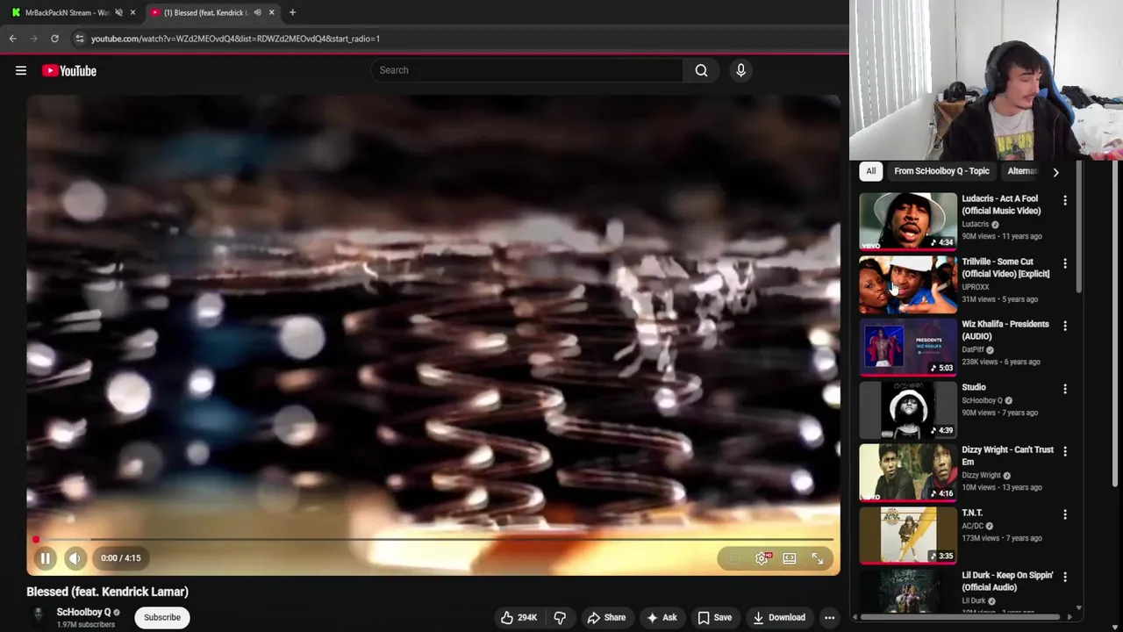Toggle subtitles in the player controls
This screenshot has width=1123, height=632.
click(734, 558)
